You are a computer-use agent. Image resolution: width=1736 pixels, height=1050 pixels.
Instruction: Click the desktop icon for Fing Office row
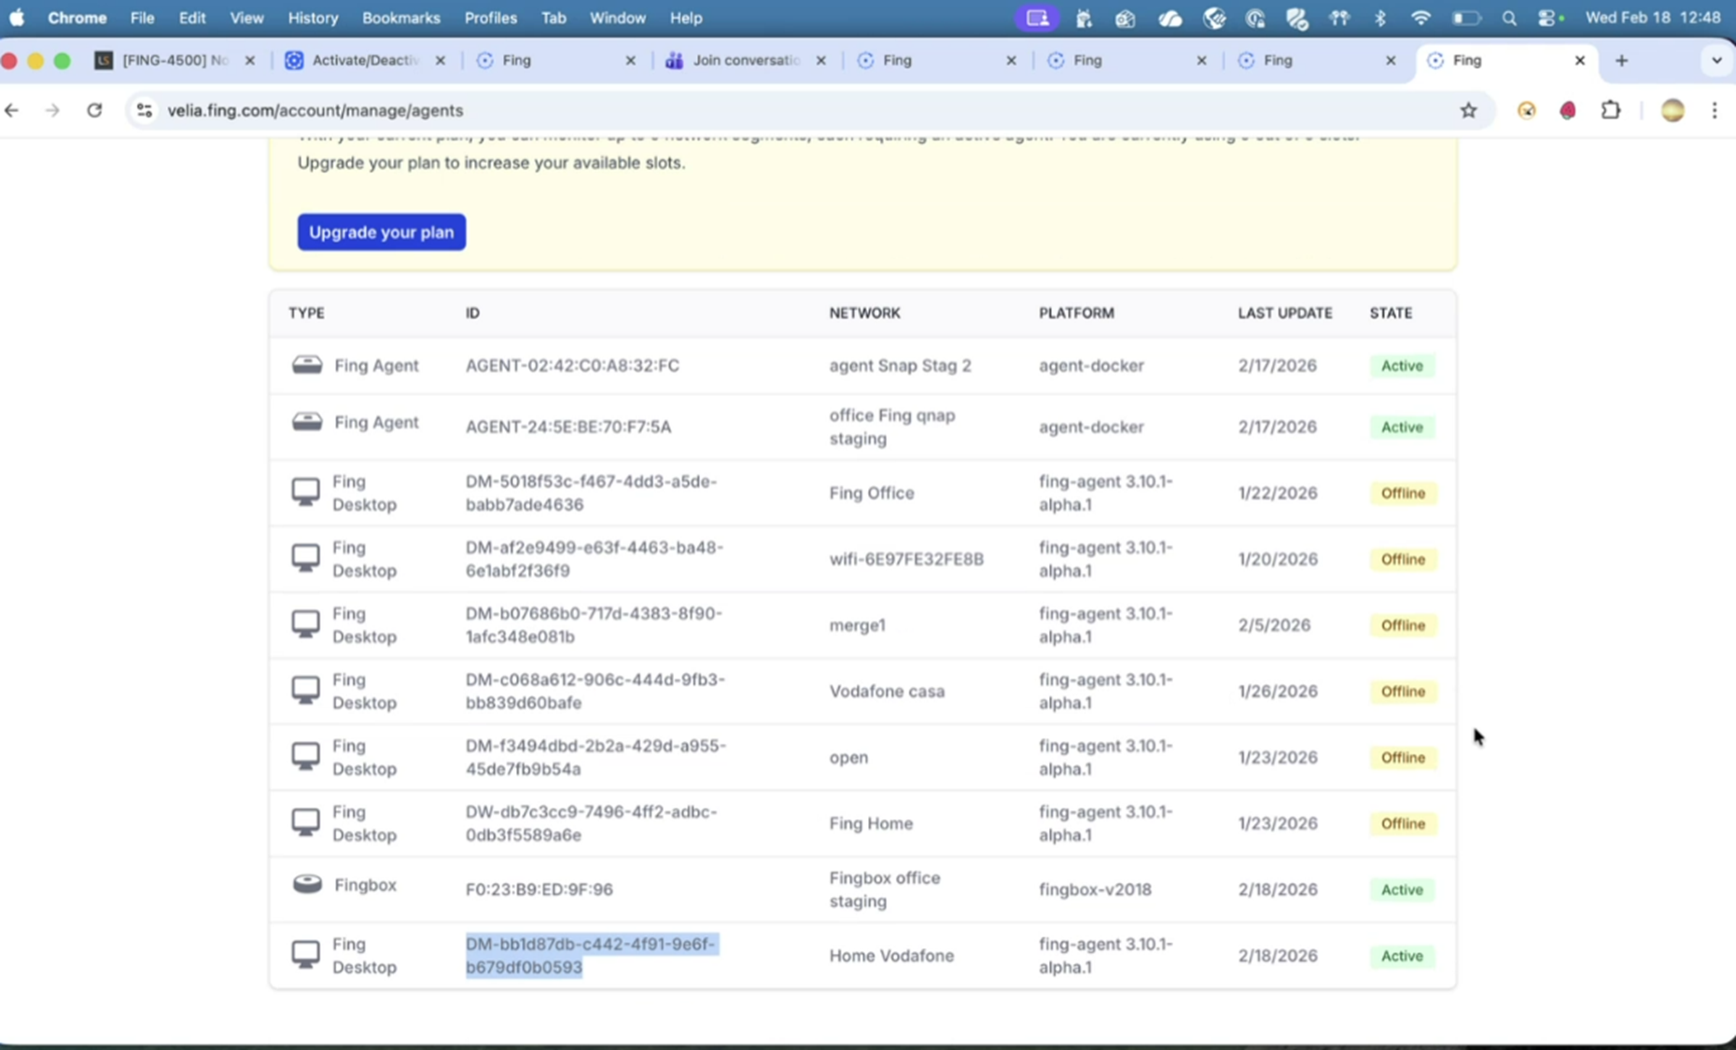click(x=305, y=492)
